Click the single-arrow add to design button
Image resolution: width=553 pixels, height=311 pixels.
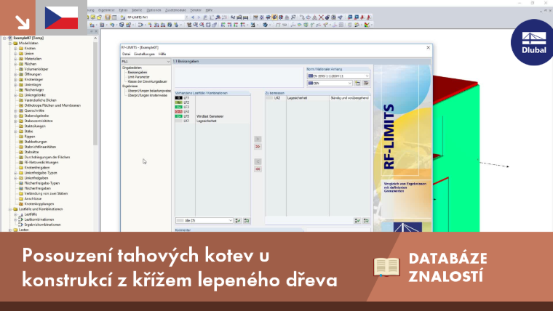coord(258,139)
